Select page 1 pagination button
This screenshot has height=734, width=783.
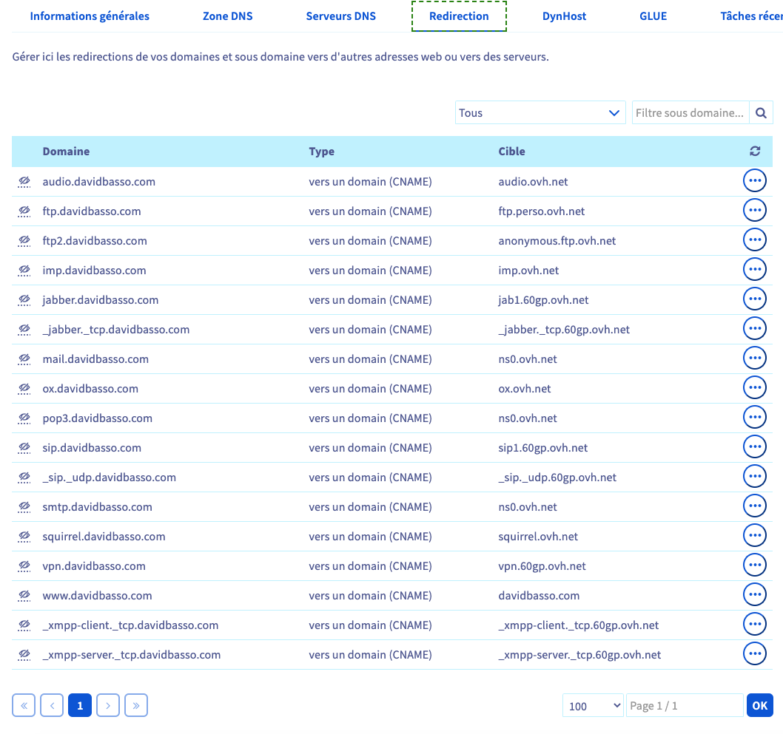[x=80, y=706]
